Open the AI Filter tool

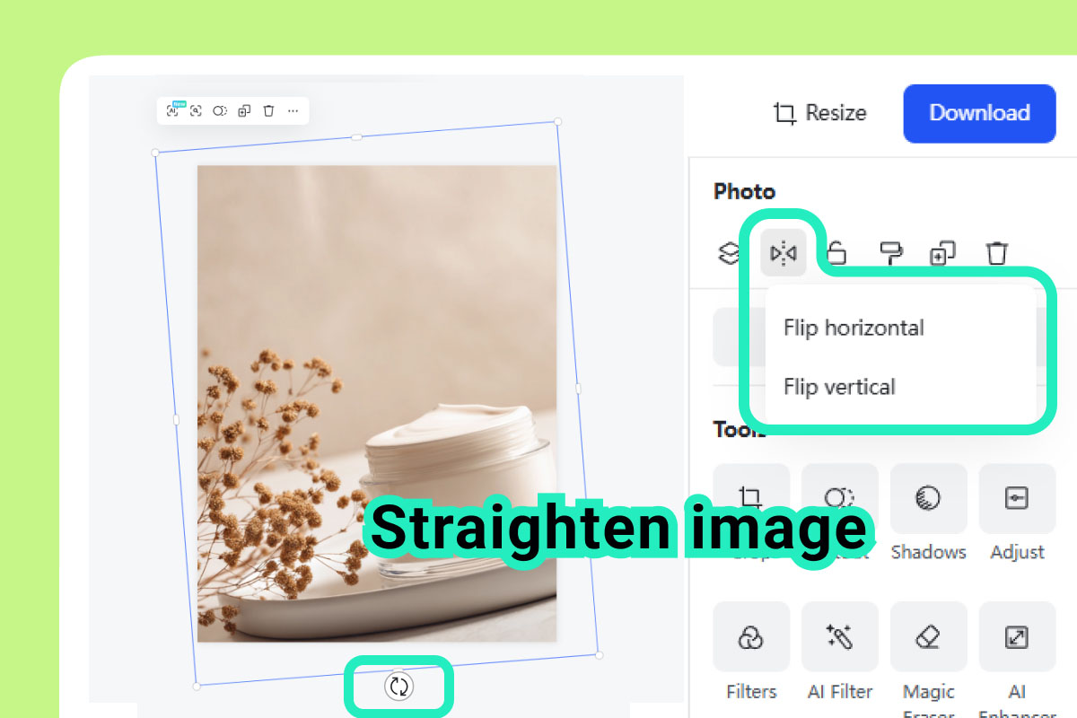(x=839, y=636)
